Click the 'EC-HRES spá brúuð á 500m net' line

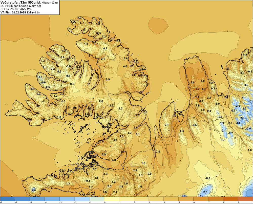[x=21, y=6]
